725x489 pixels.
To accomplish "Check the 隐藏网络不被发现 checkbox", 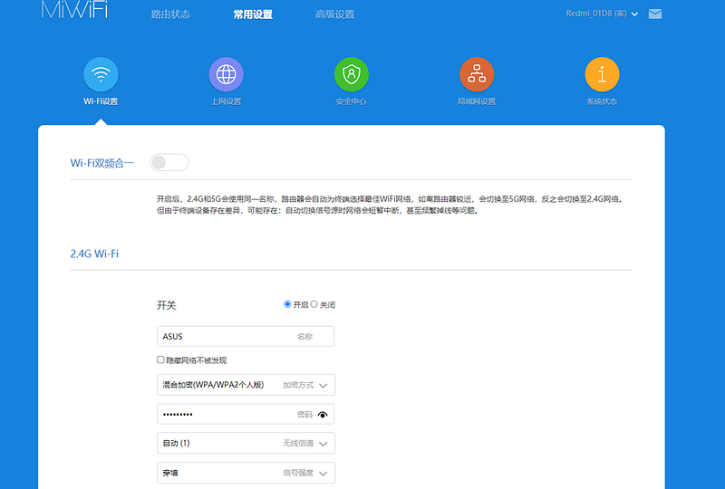I will (x=160, y=360).
